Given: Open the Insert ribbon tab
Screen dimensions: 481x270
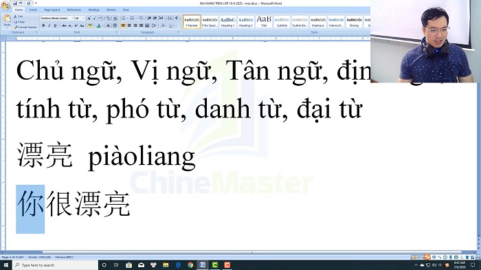Looking at the screenshot, I should [x=33, y=10].
